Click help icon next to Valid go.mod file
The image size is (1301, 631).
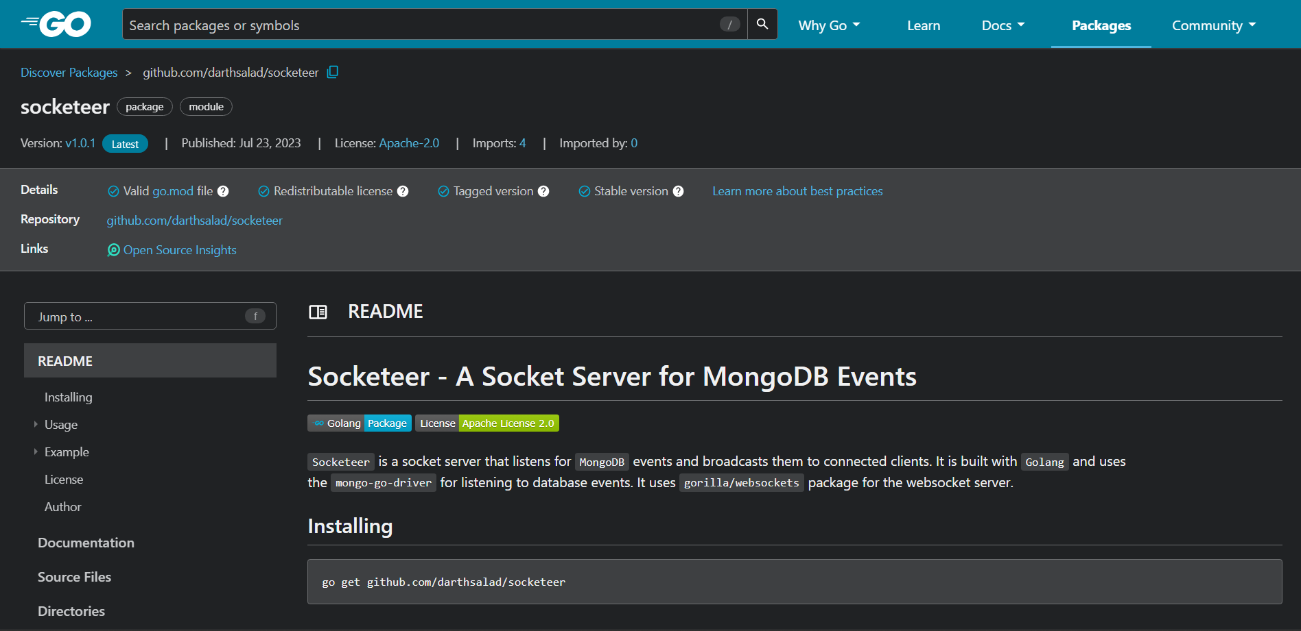[223, 192]
